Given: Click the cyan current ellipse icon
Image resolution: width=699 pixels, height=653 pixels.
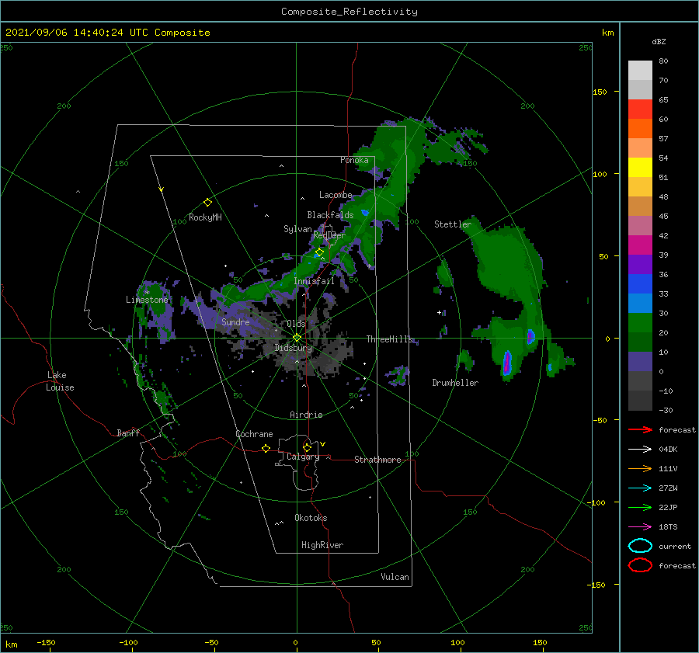Looking at the screenshot, I should pyautogui.click(x=640, y=546).
